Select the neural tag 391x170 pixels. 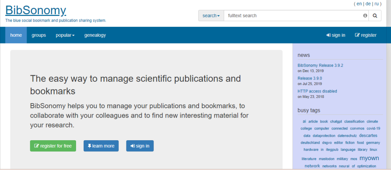344,166
